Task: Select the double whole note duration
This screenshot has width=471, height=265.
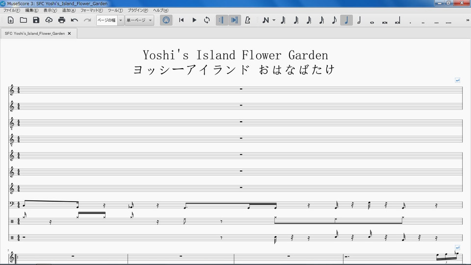Action: (385, 22)
